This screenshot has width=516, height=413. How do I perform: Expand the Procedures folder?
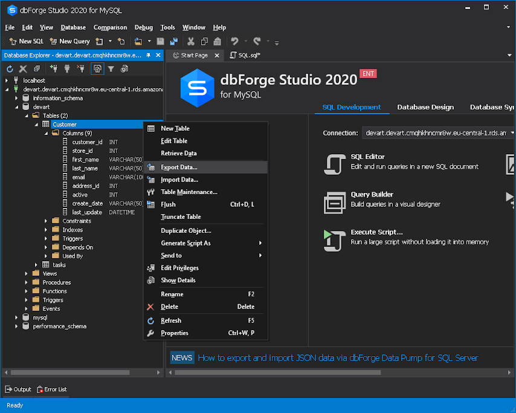click(27, 282)
